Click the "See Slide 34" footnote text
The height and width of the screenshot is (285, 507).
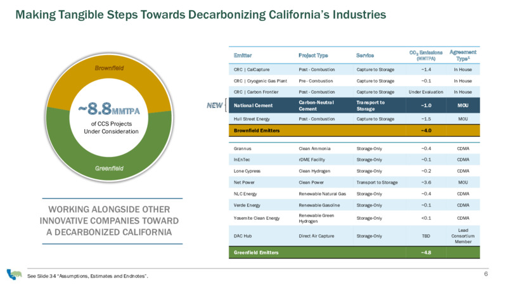tap(87, 276)
